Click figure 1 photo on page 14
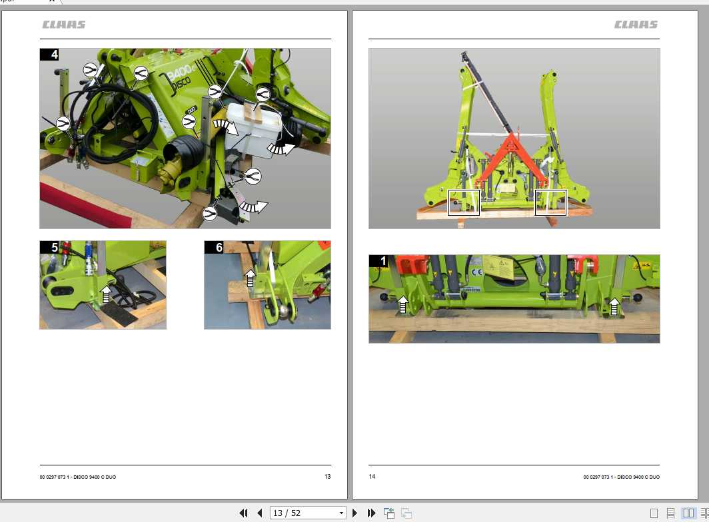Image resolution: width=709 pixels, height=522 pixels. tap(514, 298)
